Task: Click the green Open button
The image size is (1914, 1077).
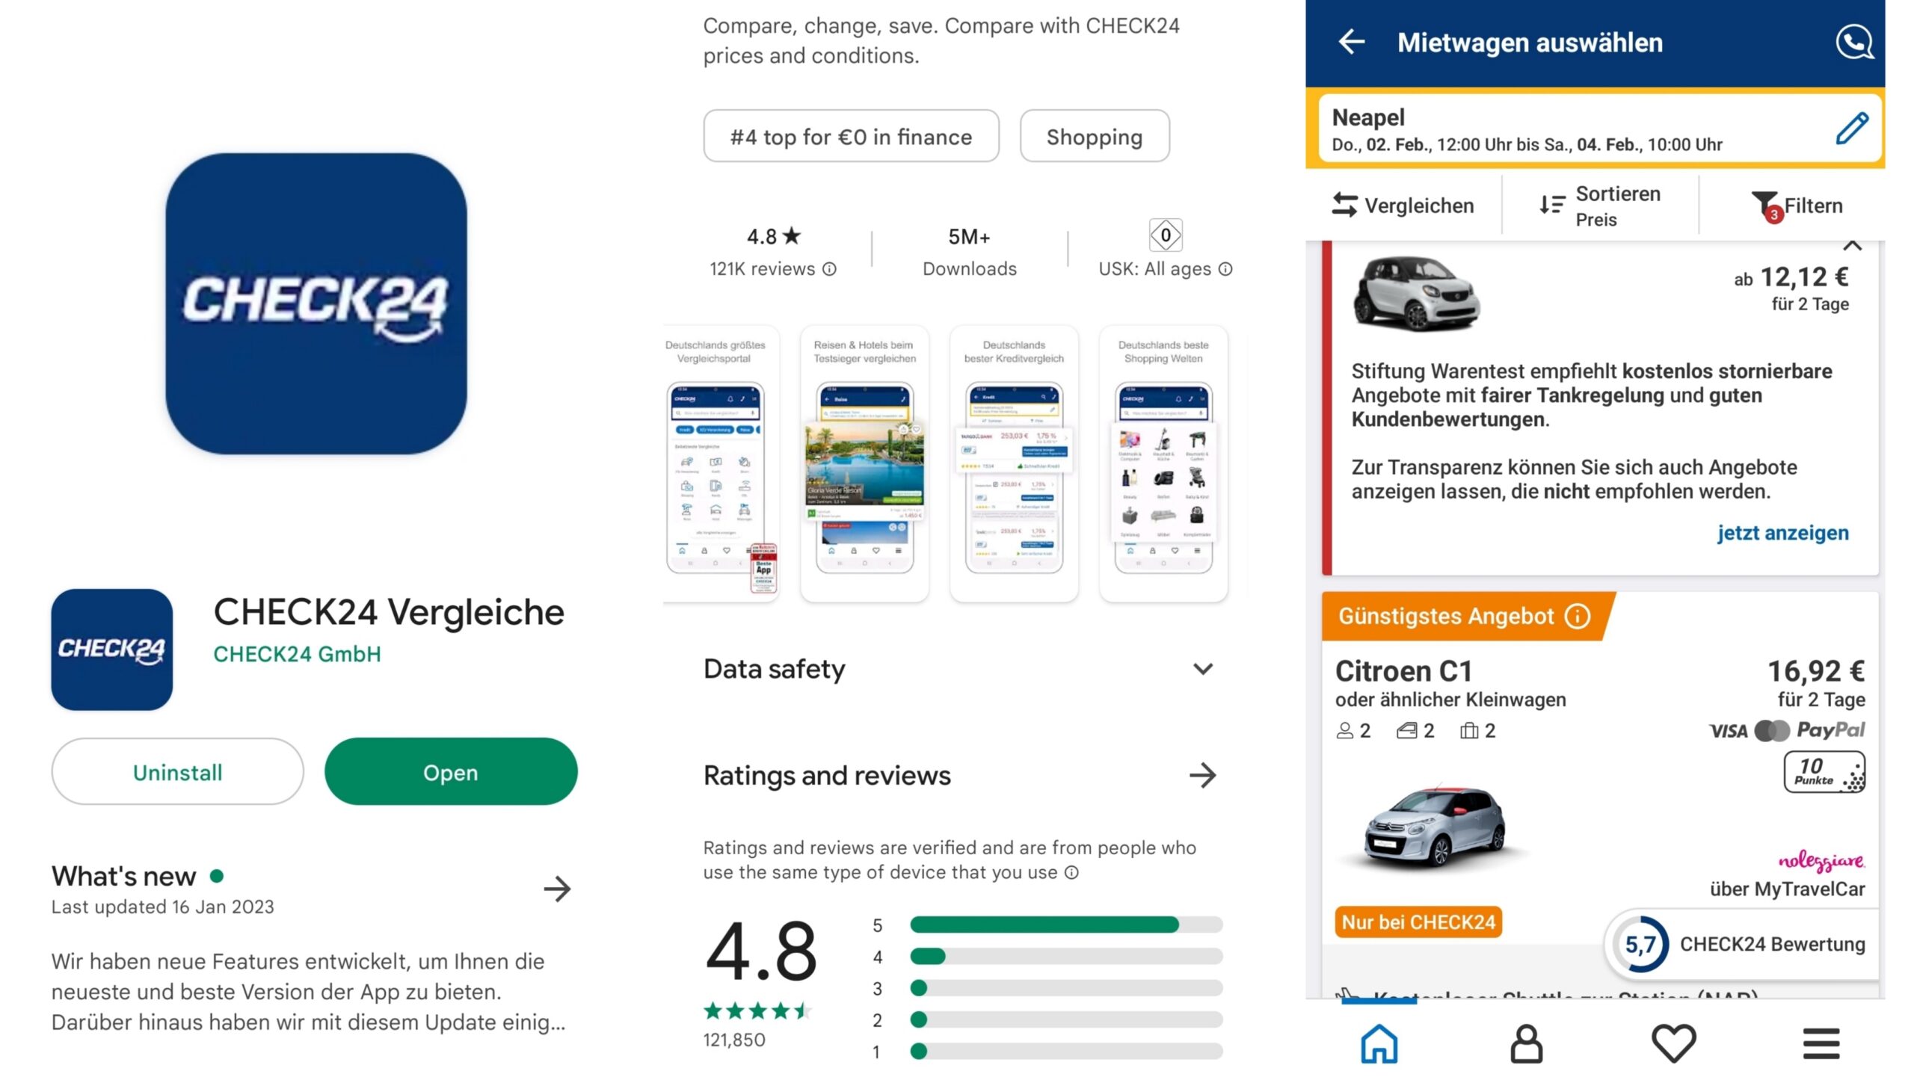Action: click(x=451, y=772)
